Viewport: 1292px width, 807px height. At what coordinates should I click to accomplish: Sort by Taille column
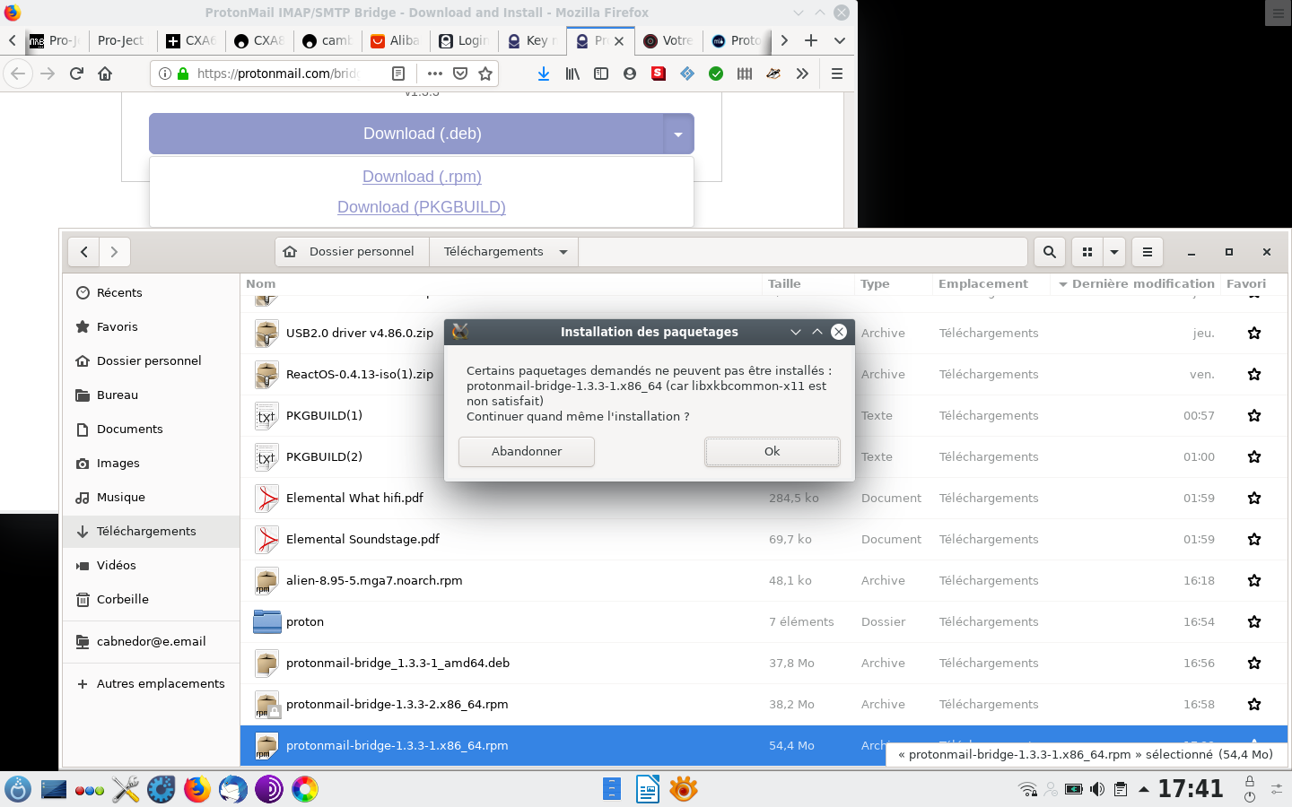pos(807,283)
